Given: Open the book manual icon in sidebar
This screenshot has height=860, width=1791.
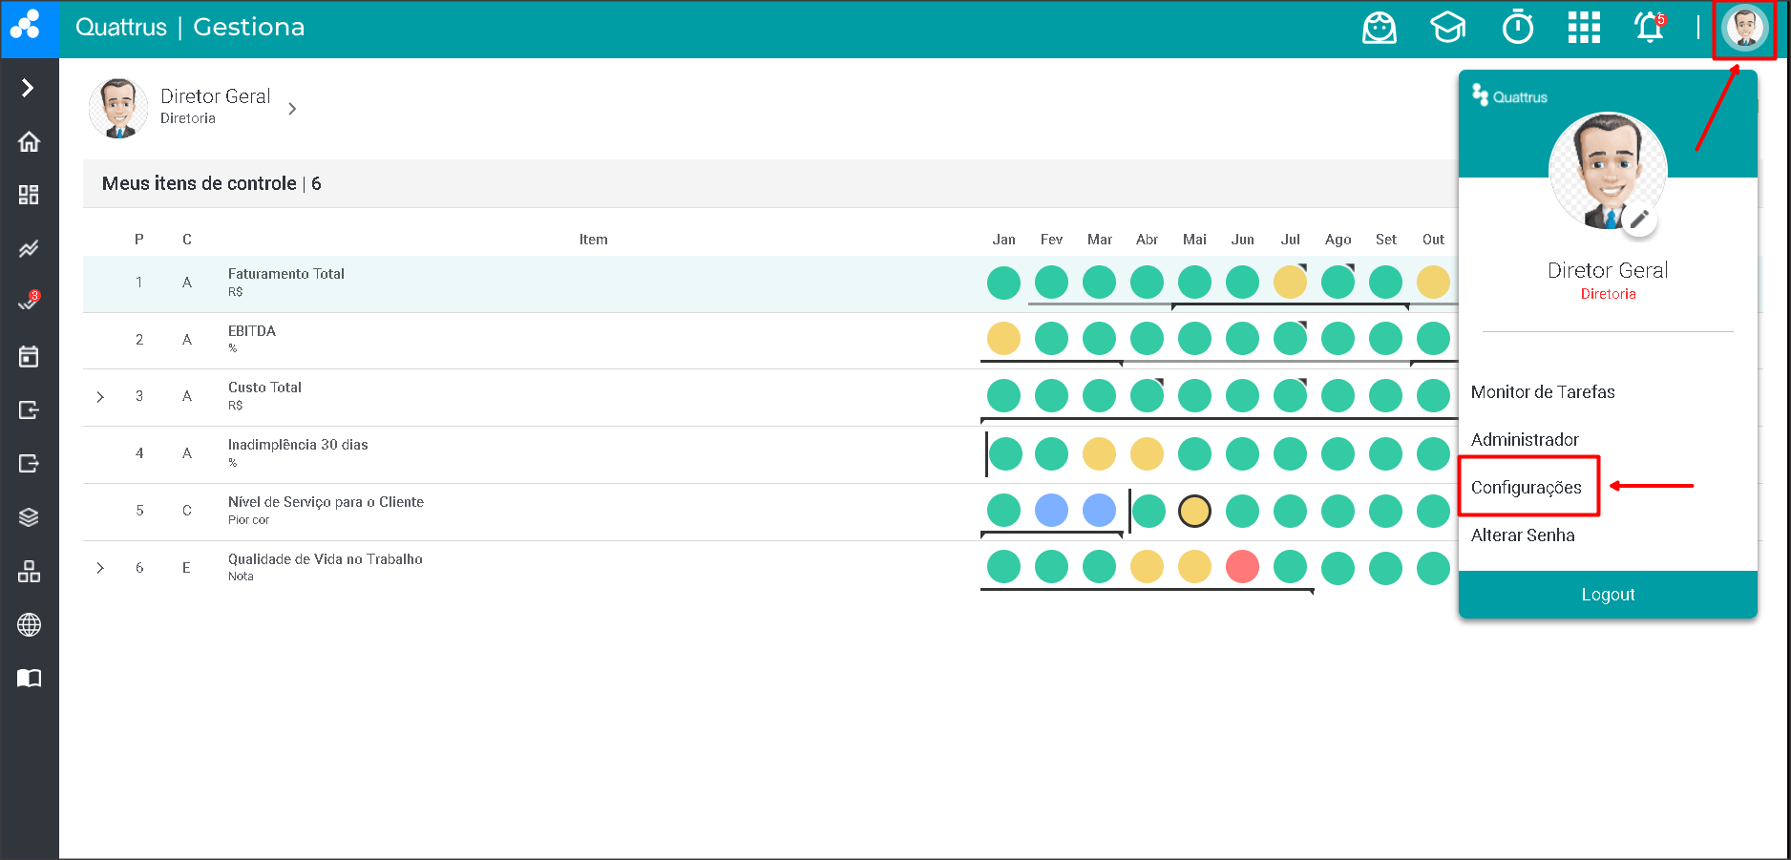Looking at the screenshot, I should pyautogui.click(x=29, y=679).
